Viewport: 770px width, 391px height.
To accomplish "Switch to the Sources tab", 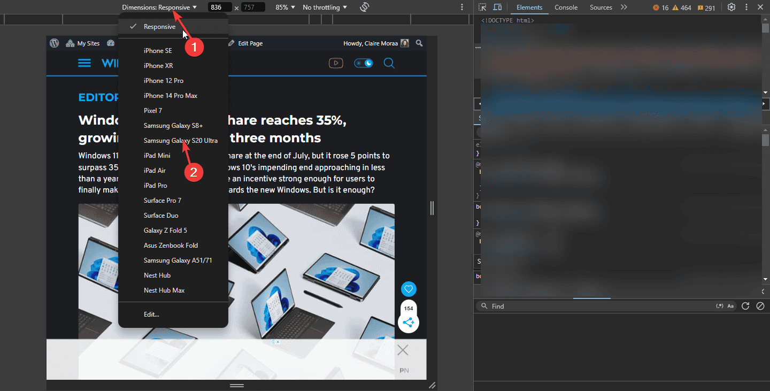I will [601, 7].
